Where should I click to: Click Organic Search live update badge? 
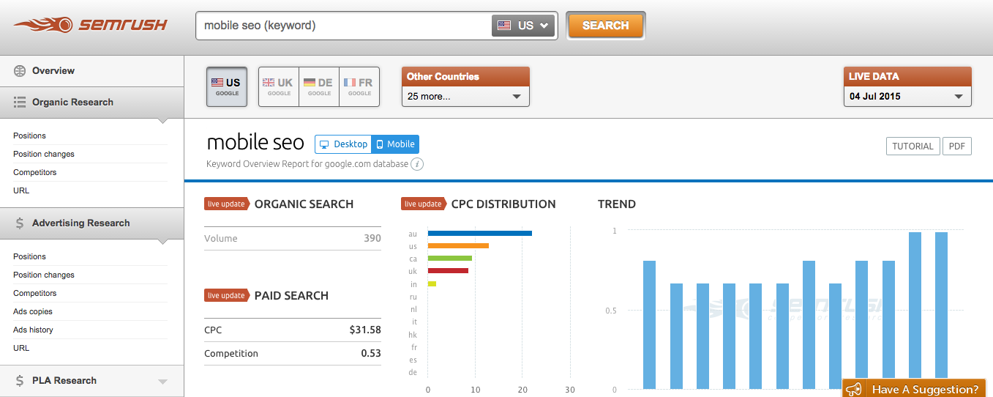coord(225,204)
